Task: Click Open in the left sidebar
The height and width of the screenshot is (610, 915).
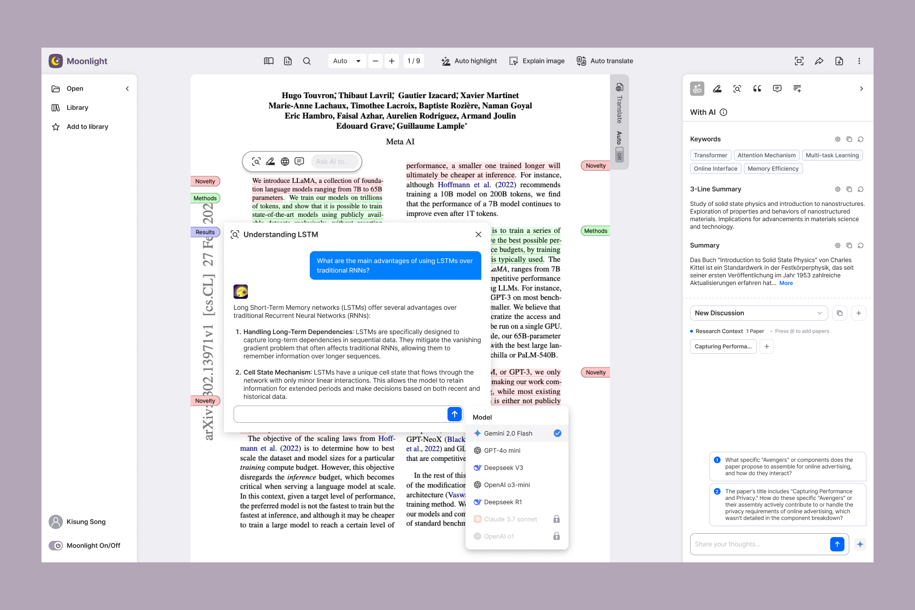Action: click(x=75, y=89)
